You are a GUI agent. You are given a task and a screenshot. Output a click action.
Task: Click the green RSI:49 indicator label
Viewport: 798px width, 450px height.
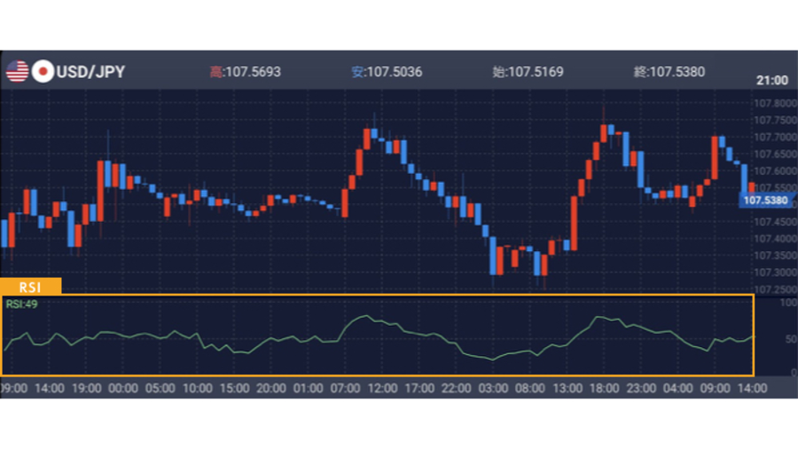click(21, 304)
